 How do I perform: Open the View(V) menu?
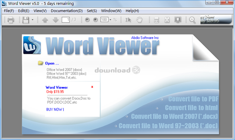40,11
